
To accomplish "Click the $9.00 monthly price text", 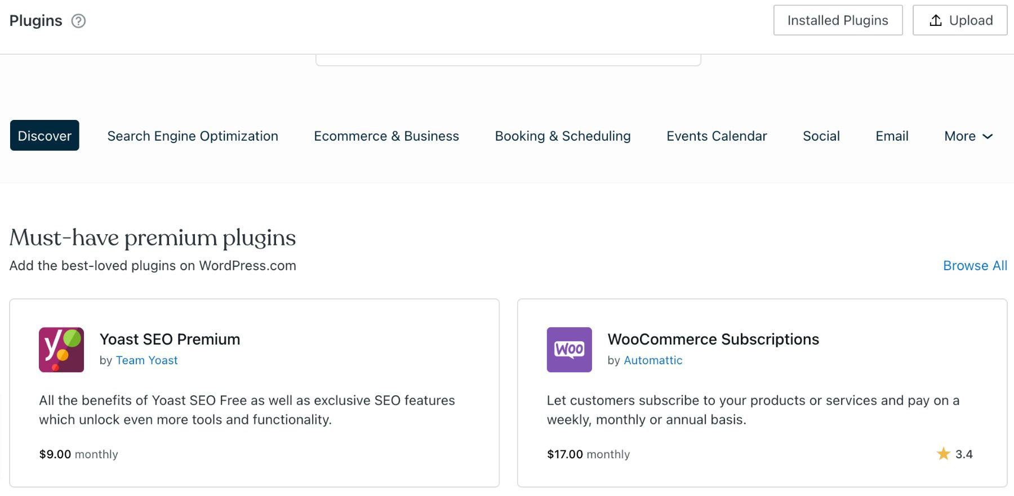I will (x=78, y=454).
